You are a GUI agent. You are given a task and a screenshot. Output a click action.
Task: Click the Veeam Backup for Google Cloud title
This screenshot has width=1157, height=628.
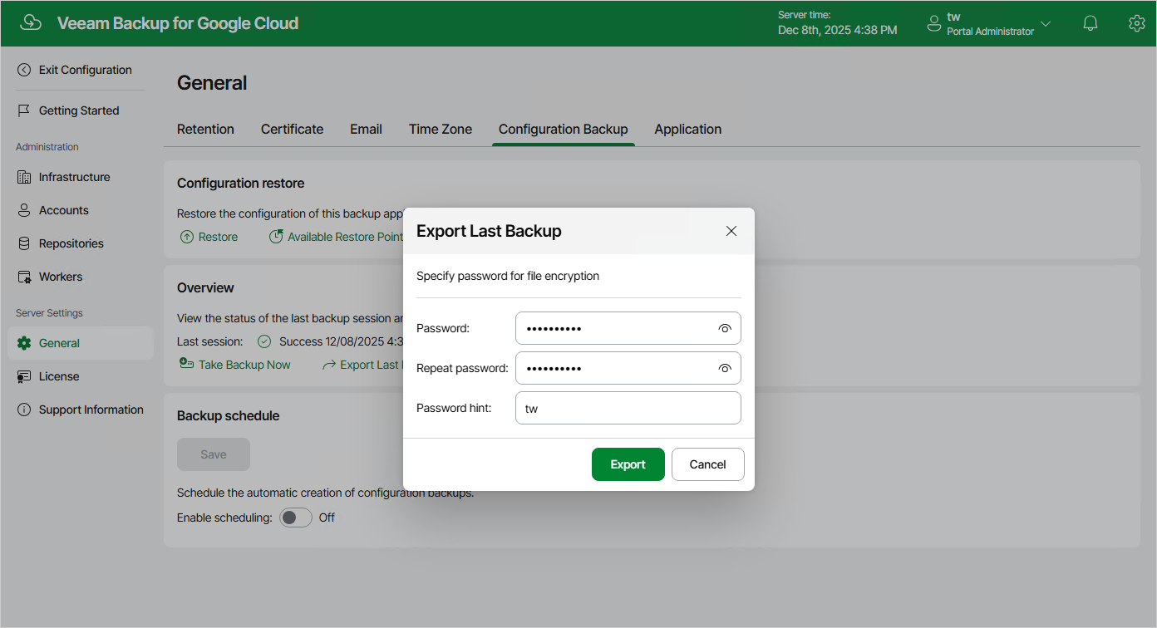[x=178, y=23]
